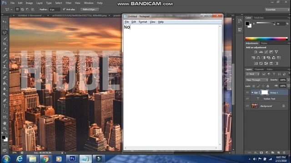Toggle the Anti-alias checkbox
The height and width of the screenshot is (163, 291).
click(64, 9)
